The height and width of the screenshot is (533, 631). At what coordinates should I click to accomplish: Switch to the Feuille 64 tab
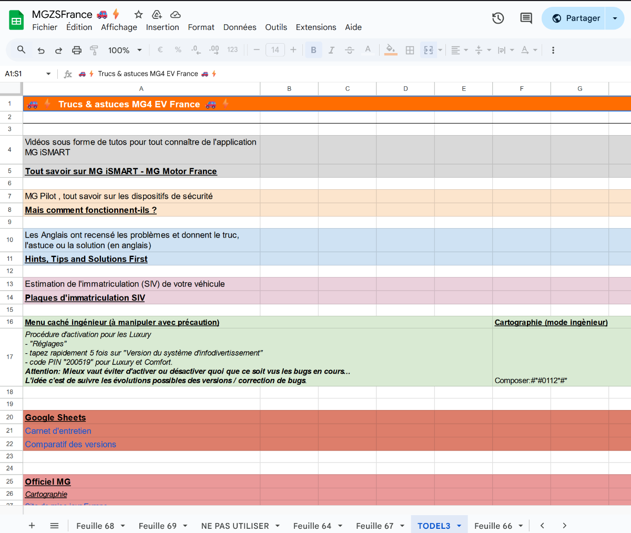[312, 526]
